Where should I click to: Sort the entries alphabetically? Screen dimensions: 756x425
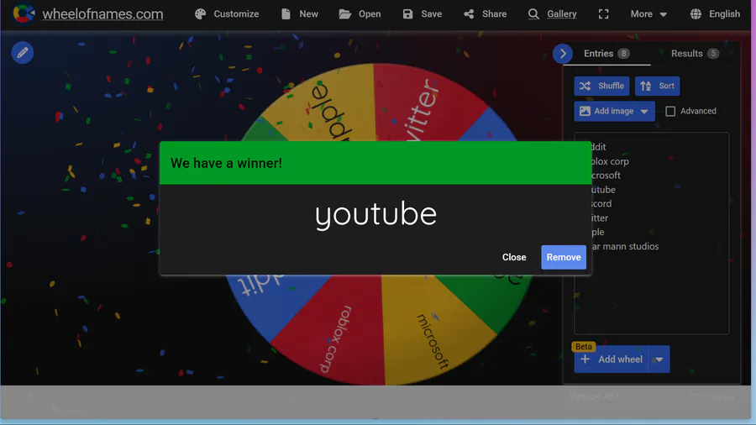point(657,86)
